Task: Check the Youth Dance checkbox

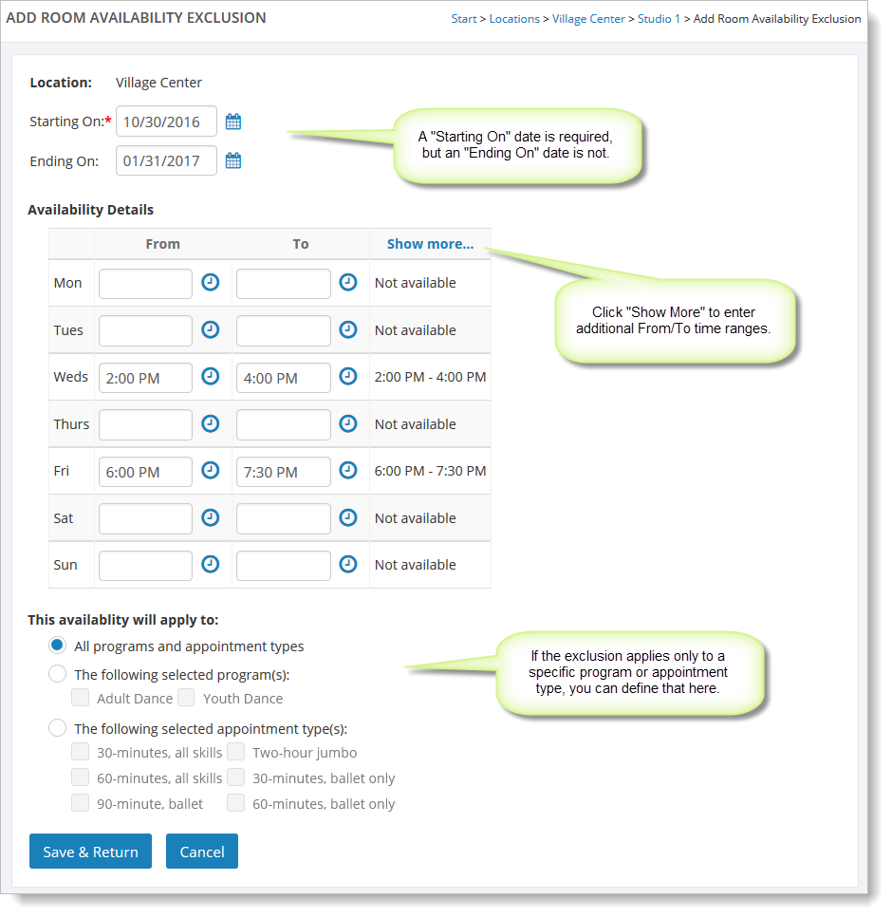Action: click(186, 698)
